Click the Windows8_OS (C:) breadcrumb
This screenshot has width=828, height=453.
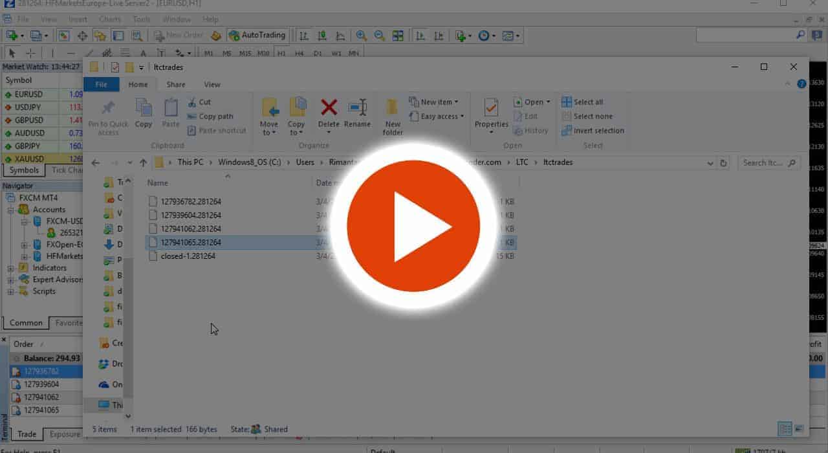click(x=249, y=162)
